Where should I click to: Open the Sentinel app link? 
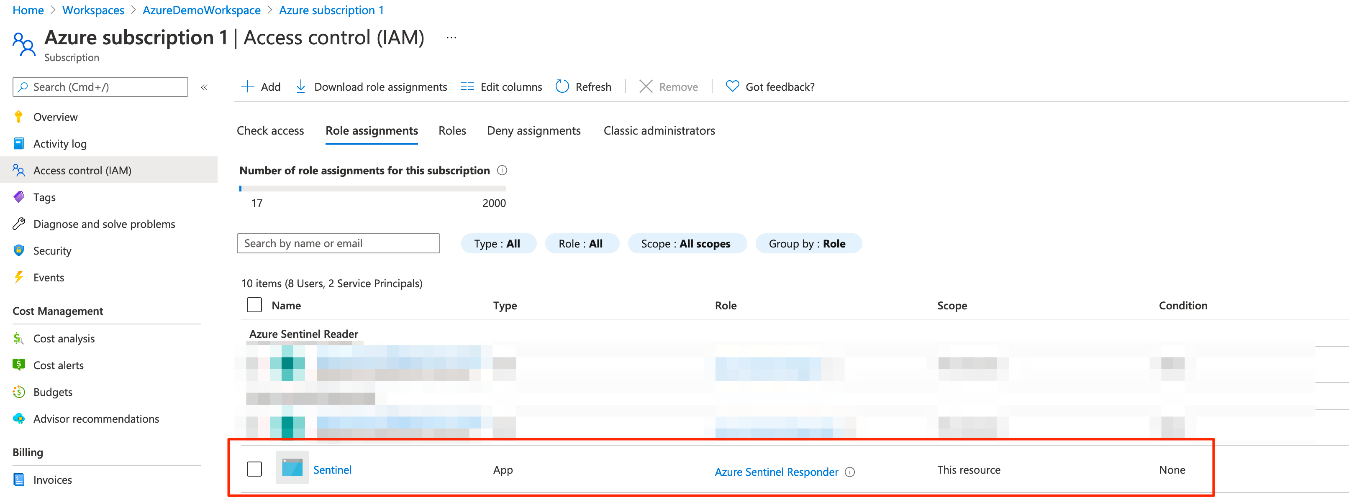pos(333,469)
